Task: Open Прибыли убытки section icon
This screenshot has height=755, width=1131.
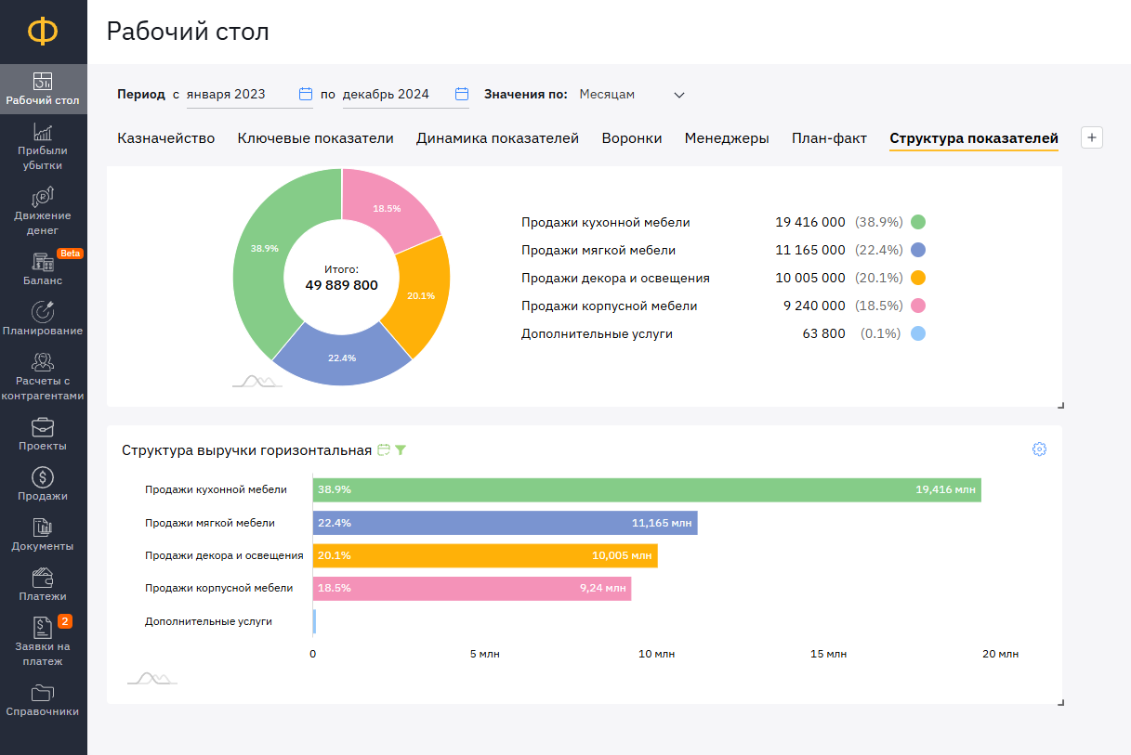Action: [43, 132]
